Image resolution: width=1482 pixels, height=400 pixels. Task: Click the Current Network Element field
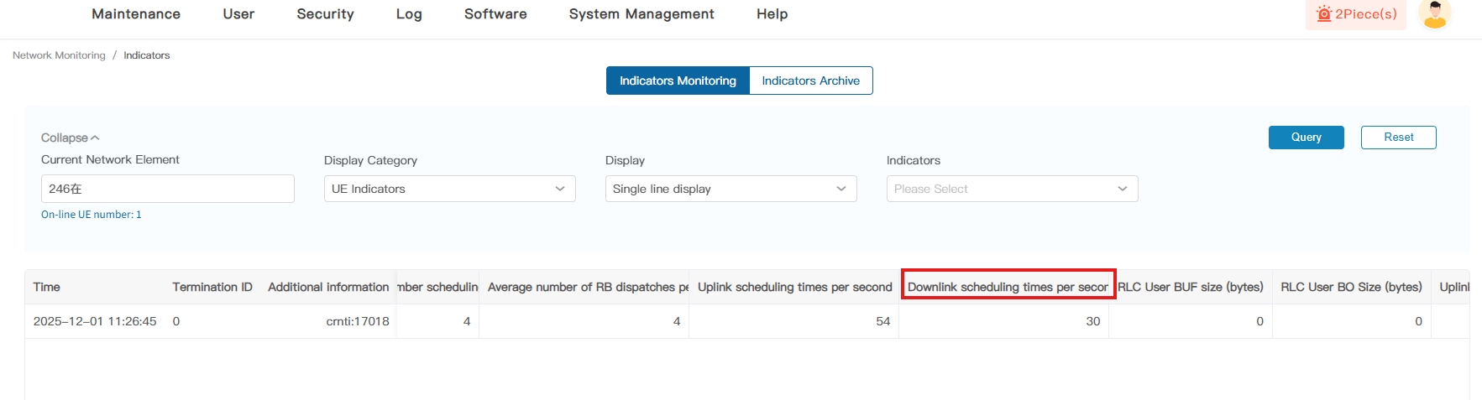[x=167, y=189]
